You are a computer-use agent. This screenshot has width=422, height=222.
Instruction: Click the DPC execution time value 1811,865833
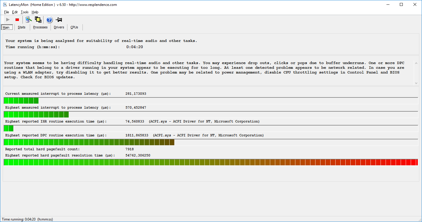point(137,135)
